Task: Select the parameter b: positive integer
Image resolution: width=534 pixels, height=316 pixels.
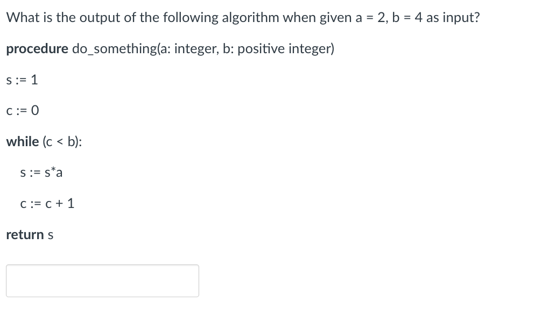Action: [x=278, y=48]
